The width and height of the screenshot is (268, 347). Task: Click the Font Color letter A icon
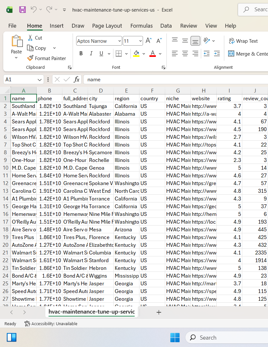153,53
